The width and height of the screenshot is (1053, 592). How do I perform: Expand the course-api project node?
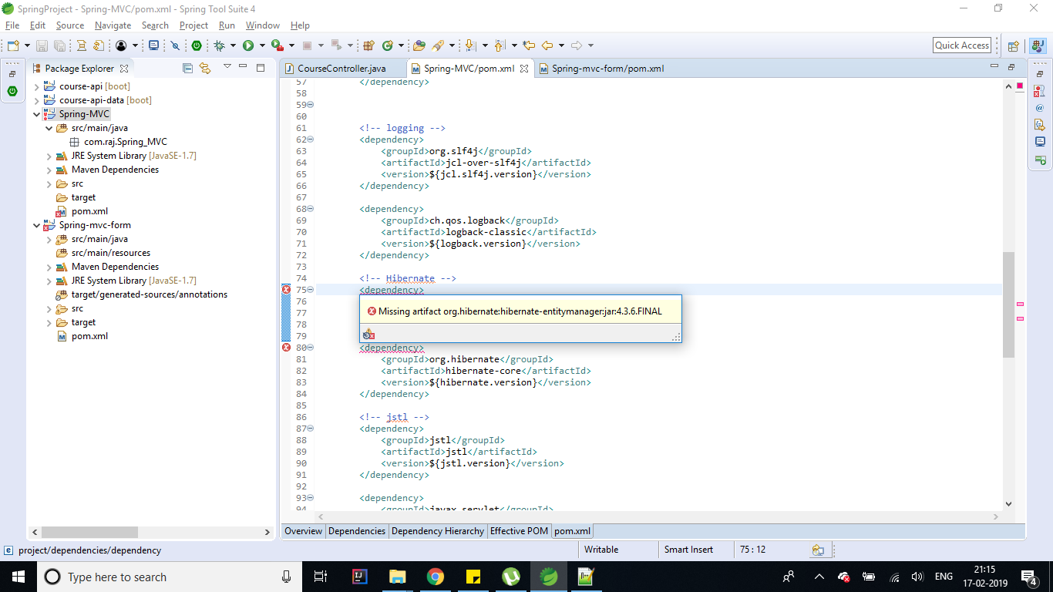tap(36, 86)
